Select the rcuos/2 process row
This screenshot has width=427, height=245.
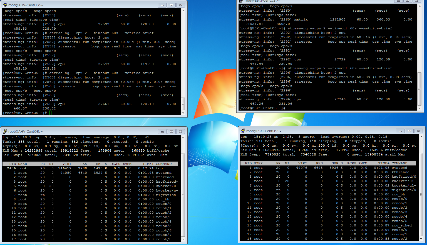click(328, 239)
